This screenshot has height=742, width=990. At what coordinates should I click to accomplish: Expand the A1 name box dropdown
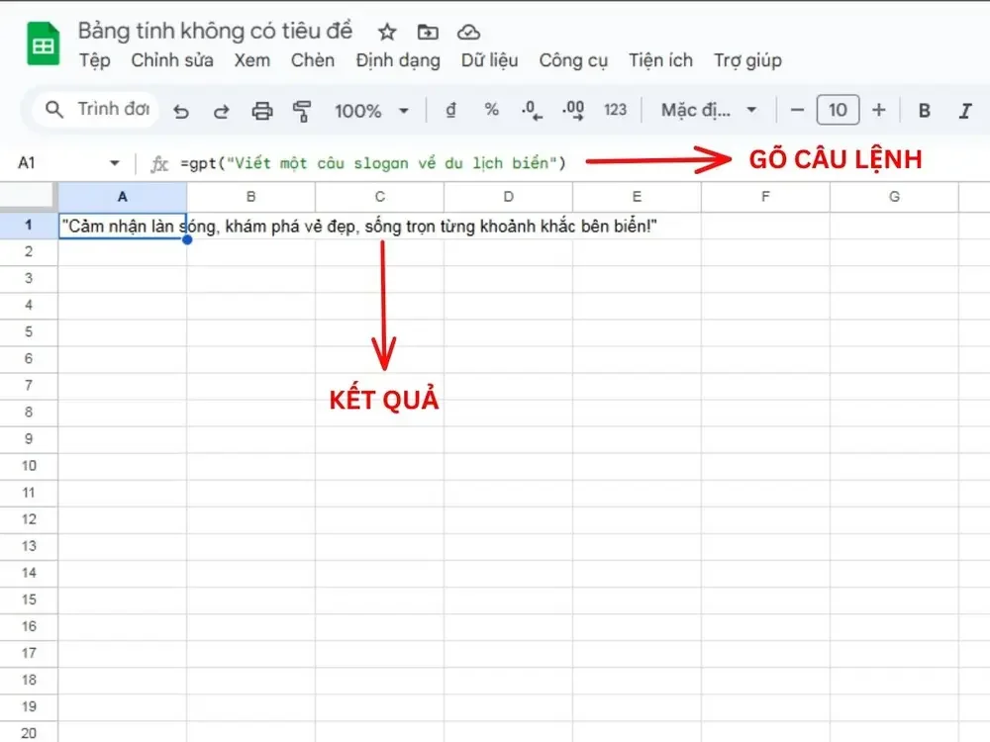pyautogui.click(x=114, y=163)
